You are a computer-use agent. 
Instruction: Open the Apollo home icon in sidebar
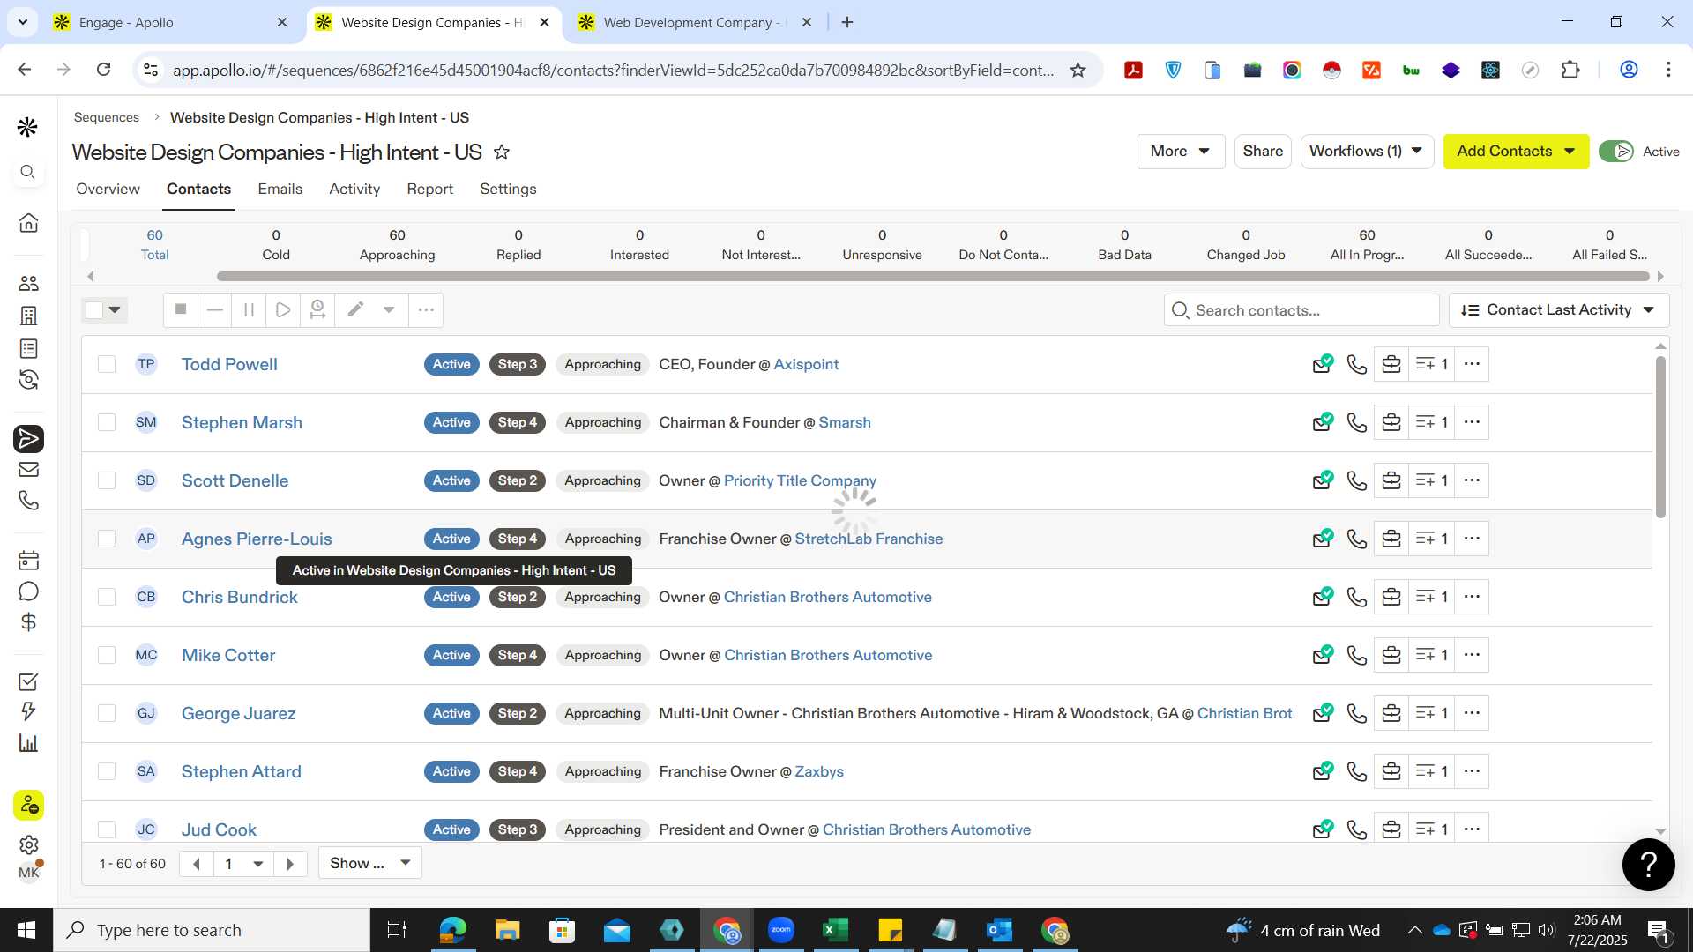[x=28, y=223]
